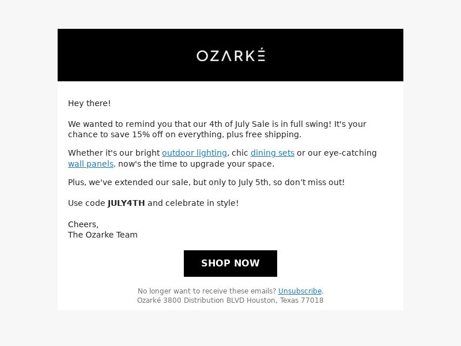The width and height of the screenshot is (461, 346).
Task: Select the bold JULY4TH promo code
Action: coord(126,203)
